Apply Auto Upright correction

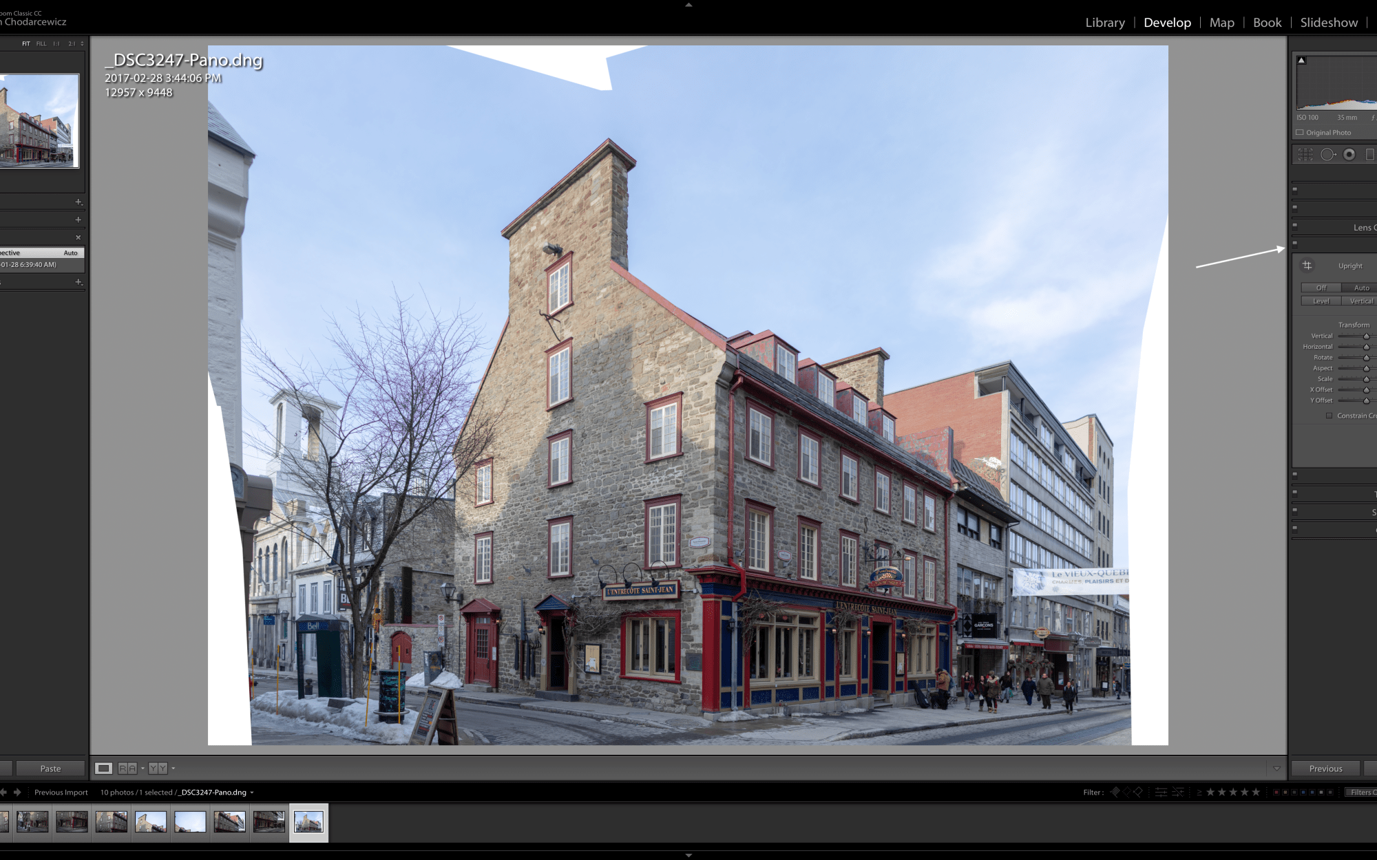pos(1360,288)
